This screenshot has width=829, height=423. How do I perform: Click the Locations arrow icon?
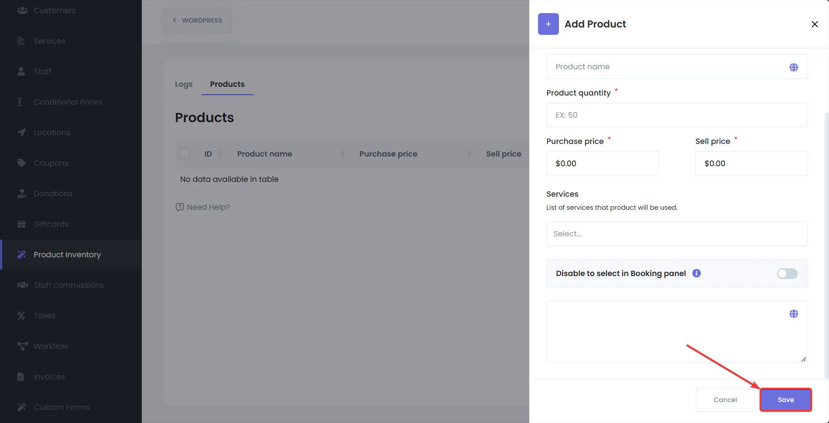pos(21,133)
